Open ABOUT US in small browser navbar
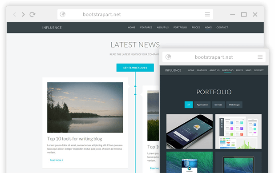The width and height of the screenshot is (275, 173). pos(214,70)
